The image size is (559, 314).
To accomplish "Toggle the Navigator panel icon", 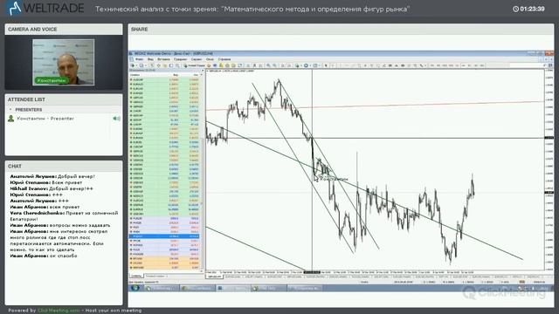I will click(165, 65).
